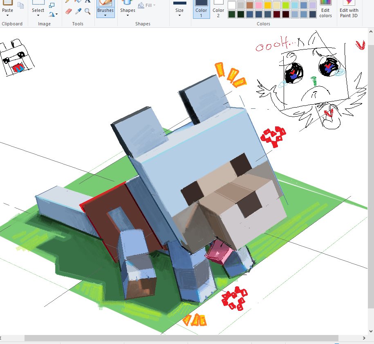Open the Paste dropdown menu
This screenshot has width=374, height=344.
(7, 16)
